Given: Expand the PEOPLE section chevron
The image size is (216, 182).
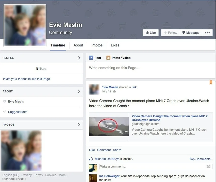Looking at the screenshot, I should tap(79, 58).
